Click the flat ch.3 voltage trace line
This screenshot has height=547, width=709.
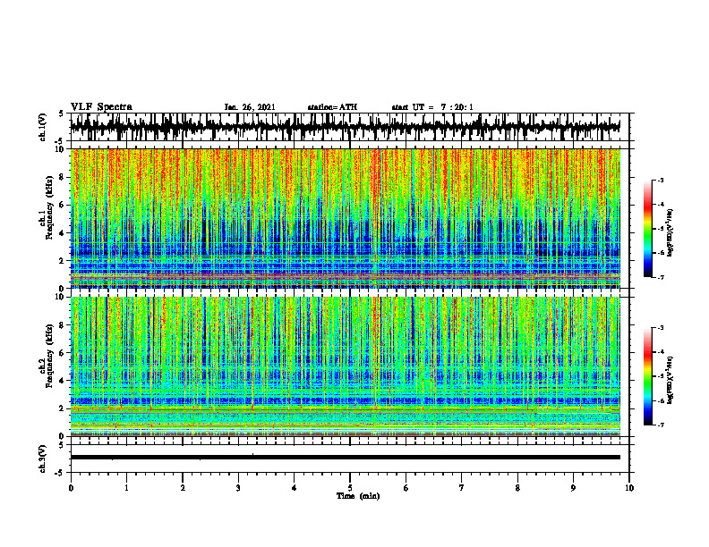(345, 458)
